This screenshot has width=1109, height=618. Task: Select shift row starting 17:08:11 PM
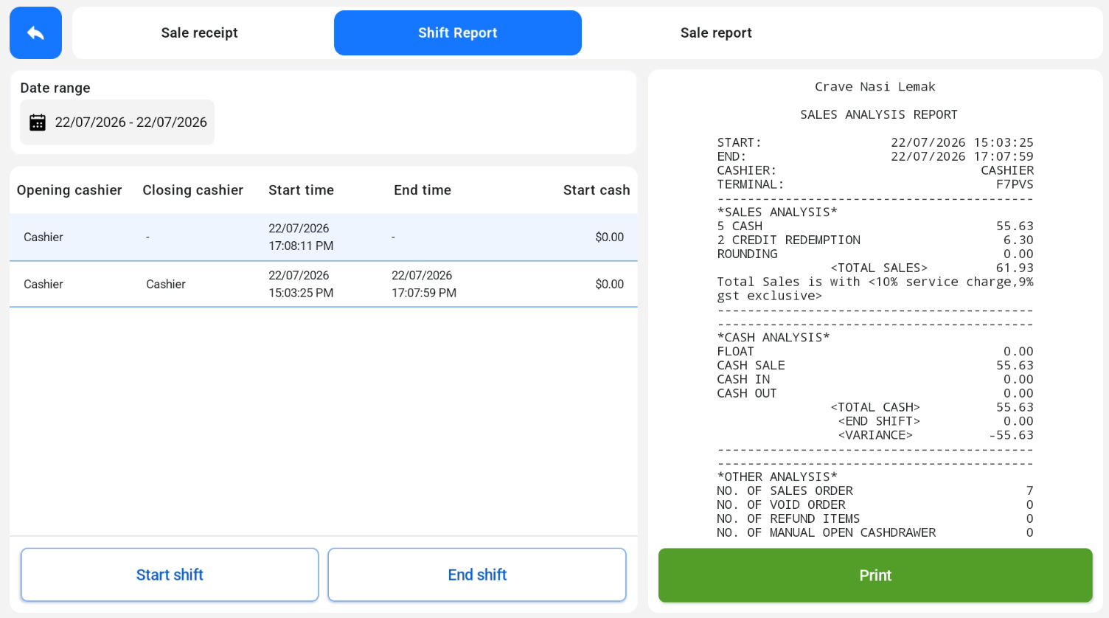click(324, 237)
